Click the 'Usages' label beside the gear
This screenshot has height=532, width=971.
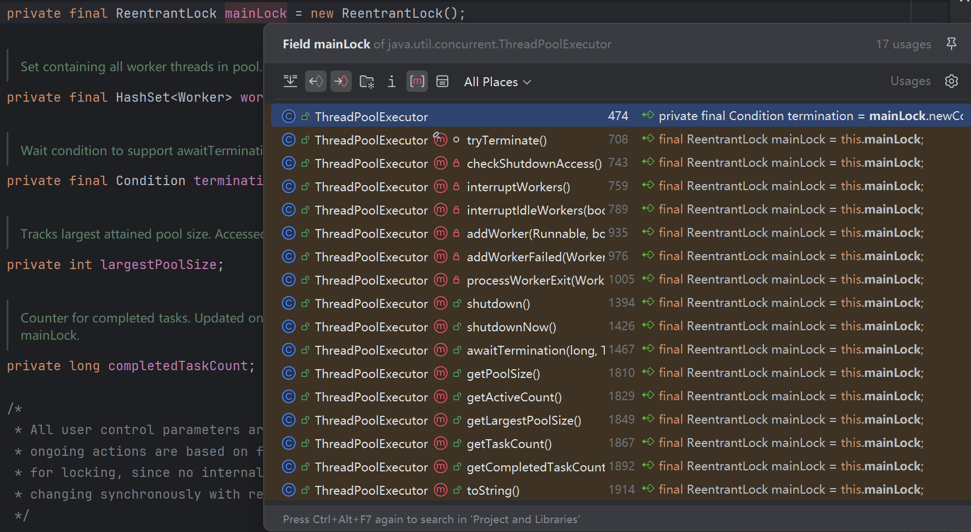tap(910, 81)
